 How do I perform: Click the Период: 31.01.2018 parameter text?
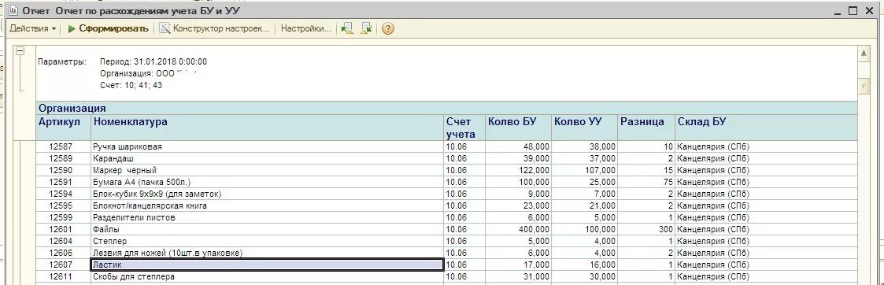(x=153, y=61)
